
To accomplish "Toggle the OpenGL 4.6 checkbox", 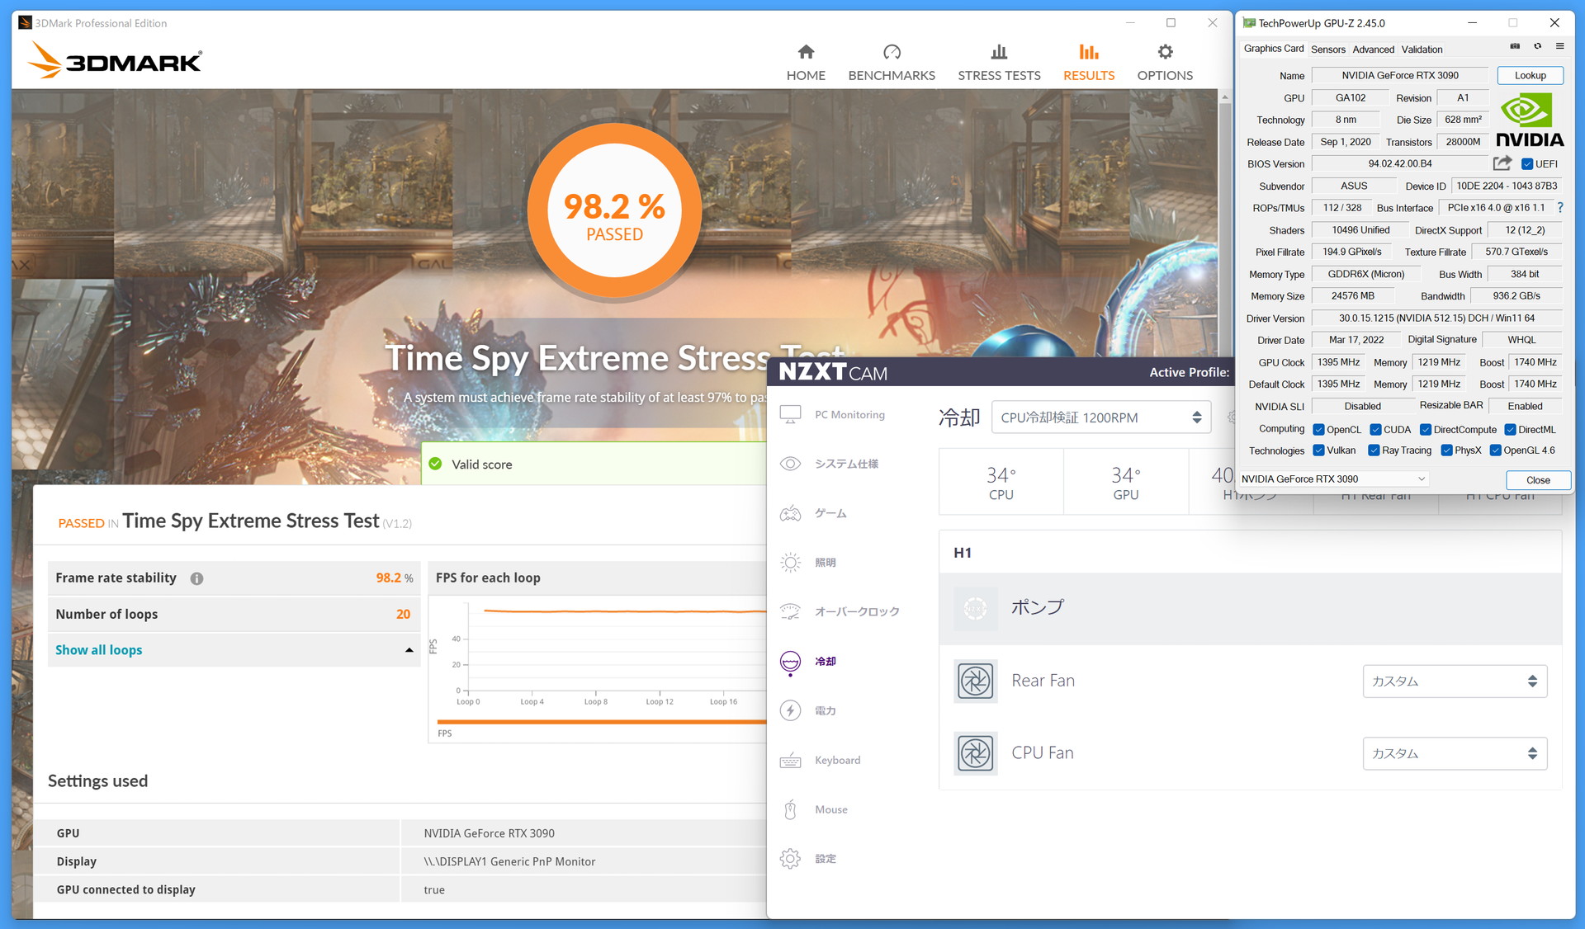I will (x=1495, y=450).
